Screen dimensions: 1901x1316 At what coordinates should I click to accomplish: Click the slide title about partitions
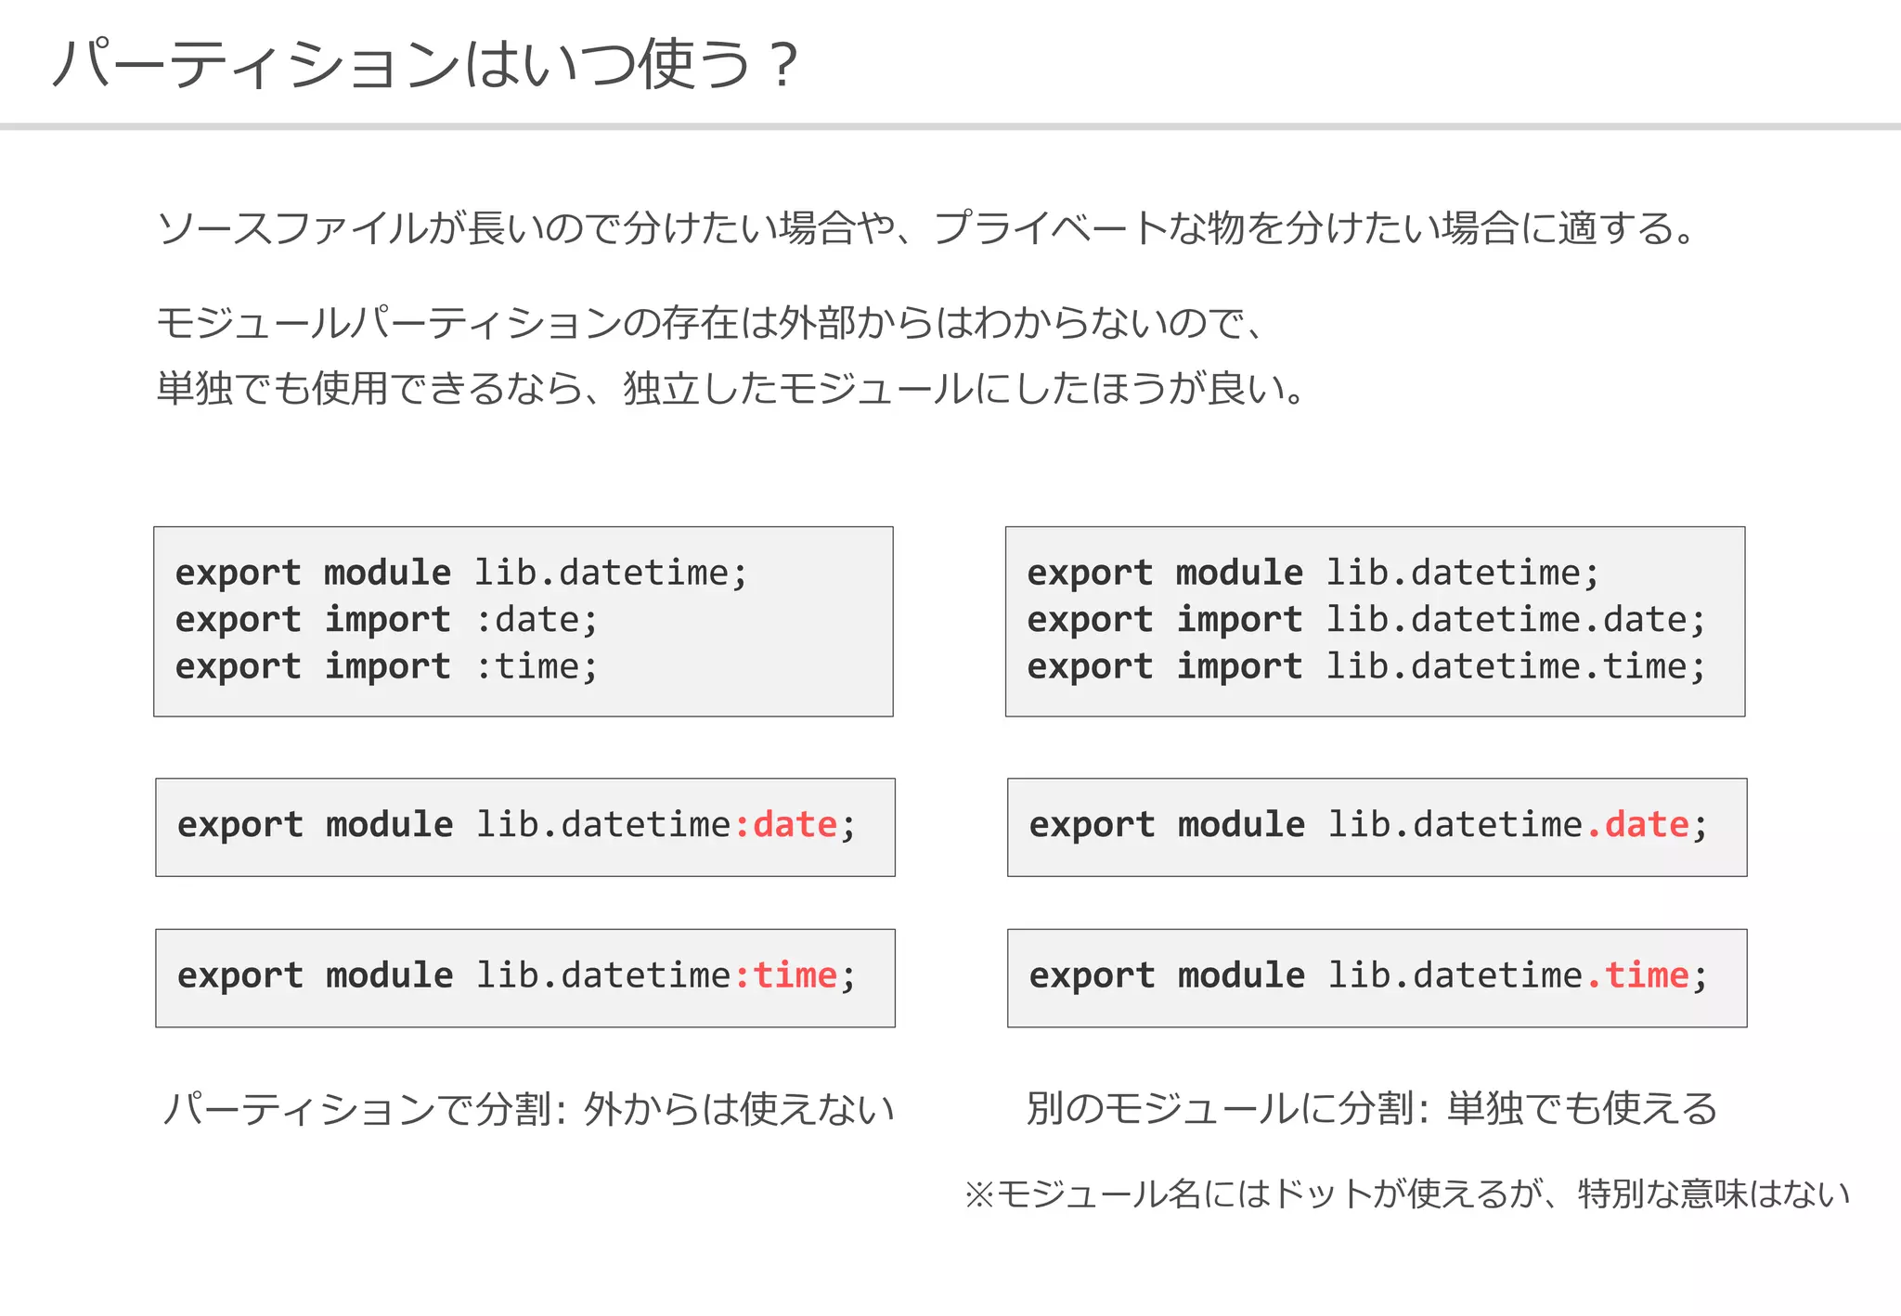point(425,64)
